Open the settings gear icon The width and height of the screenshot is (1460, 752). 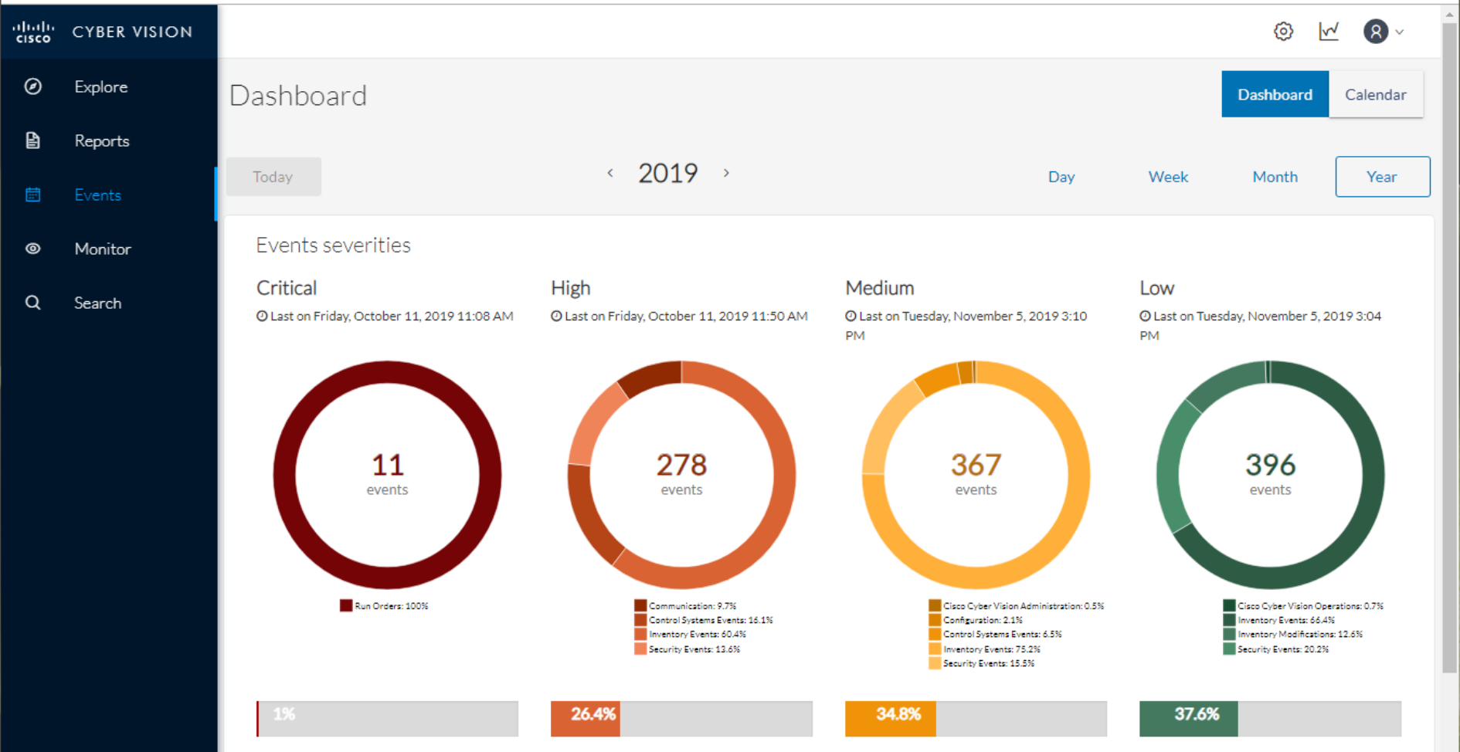click(x=1283, y=32)
